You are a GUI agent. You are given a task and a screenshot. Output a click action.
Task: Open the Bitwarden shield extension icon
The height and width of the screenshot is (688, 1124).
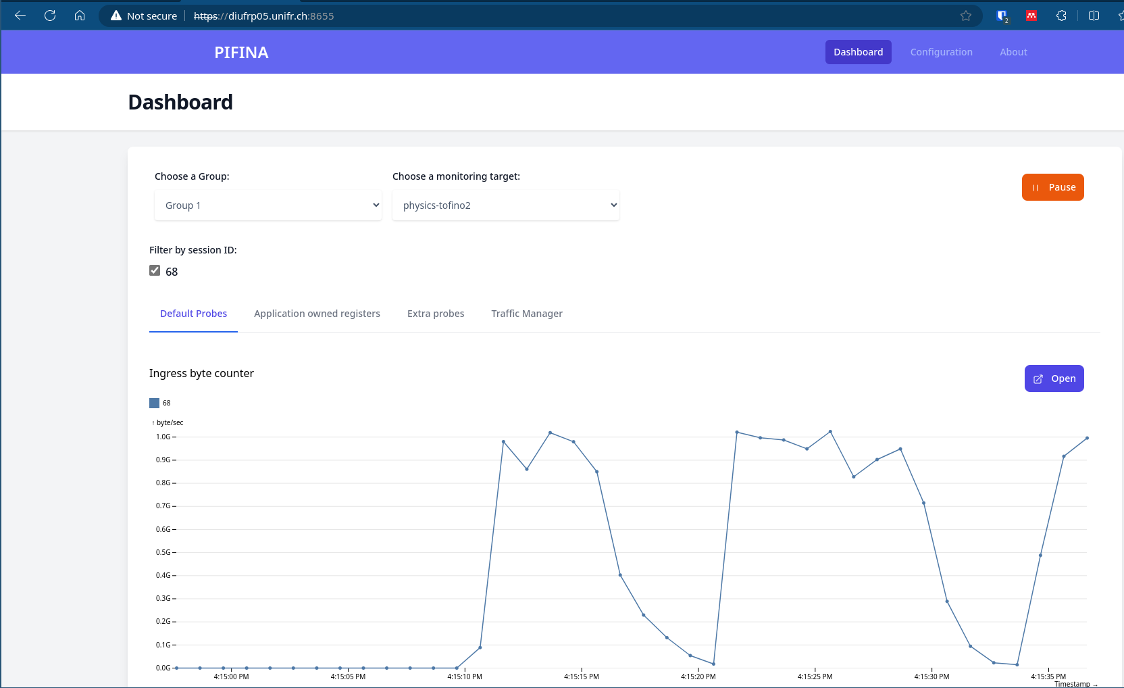coord(1002,16)
